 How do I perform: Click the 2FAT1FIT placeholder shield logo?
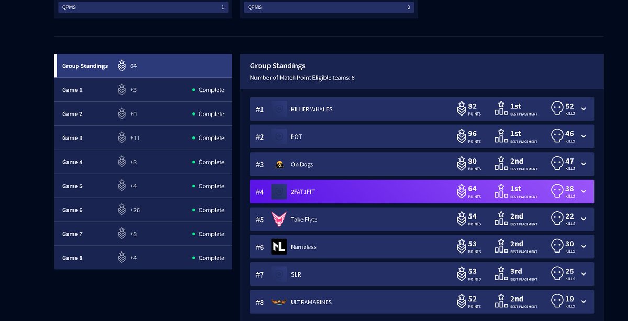coord(279,192)
